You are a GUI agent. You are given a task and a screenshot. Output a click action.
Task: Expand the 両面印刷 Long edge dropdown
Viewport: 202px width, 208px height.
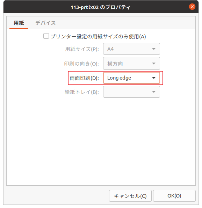point(131,78)
